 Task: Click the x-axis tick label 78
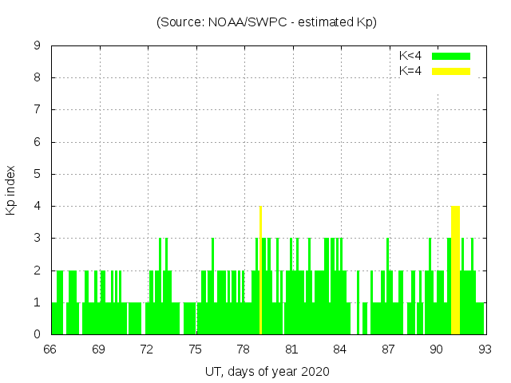pyautogui.click(x=244, y=349)
